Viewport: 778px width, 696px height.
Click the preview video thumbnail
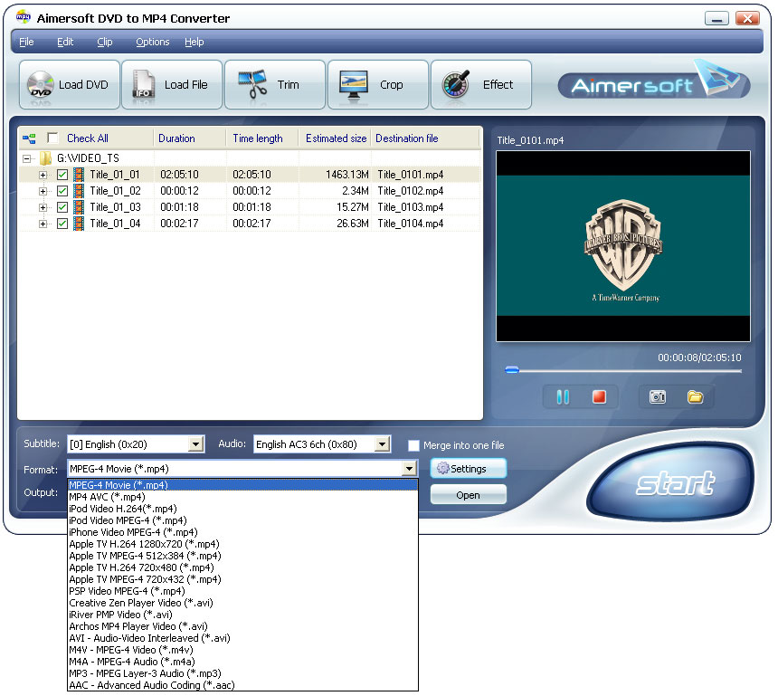pos(623,246)
